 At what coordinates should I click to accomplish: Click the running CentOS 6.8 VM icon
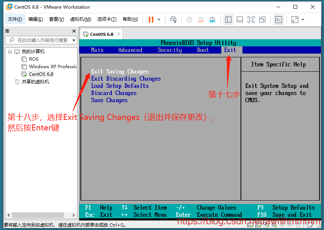(x=24, y=74)
